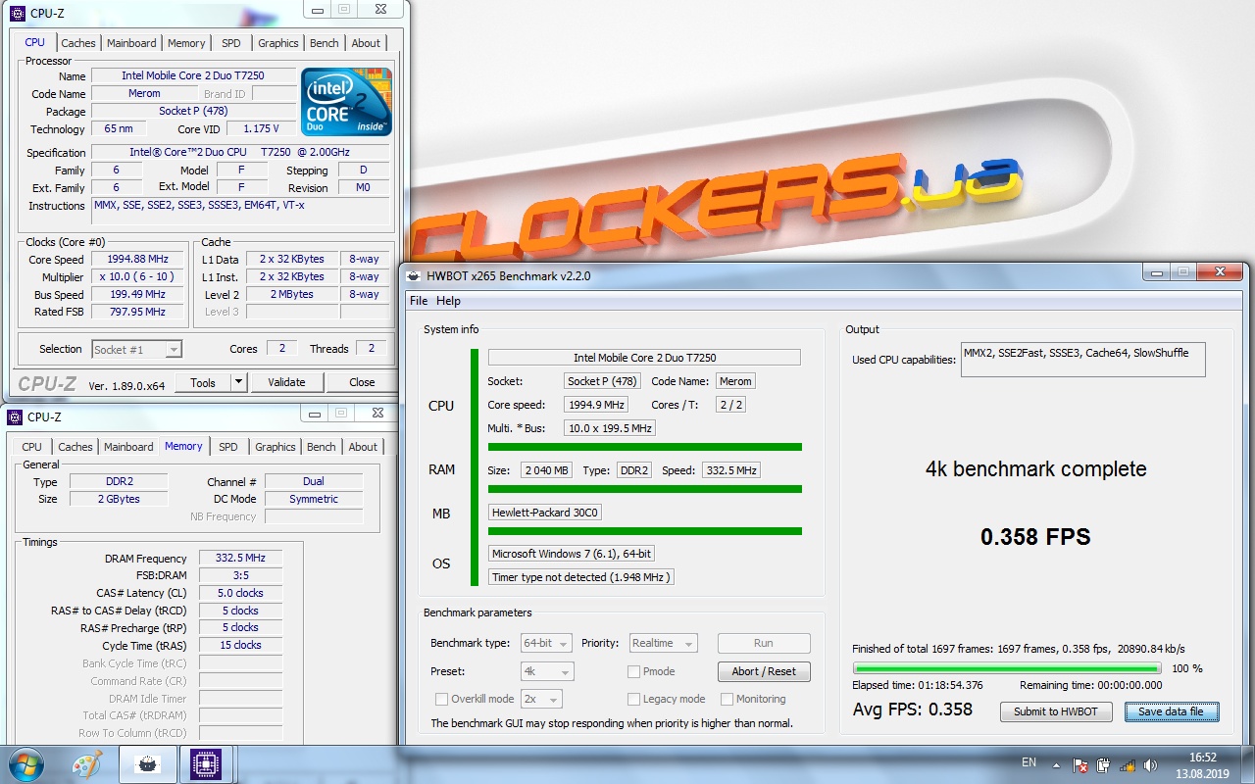The image size is (1255, 784).
Task: Switch to CPU tab in lower CPU-Z window
Action: (32, 447)
